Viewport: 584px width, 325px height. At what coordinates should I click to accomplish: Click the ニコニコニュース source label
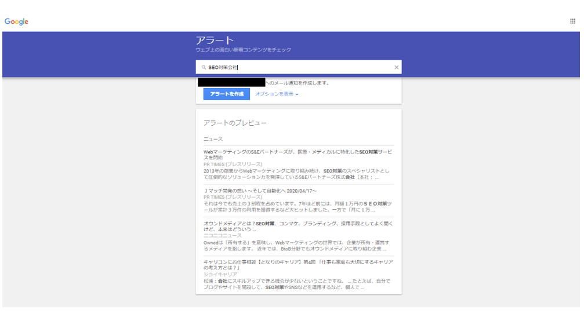222,236
